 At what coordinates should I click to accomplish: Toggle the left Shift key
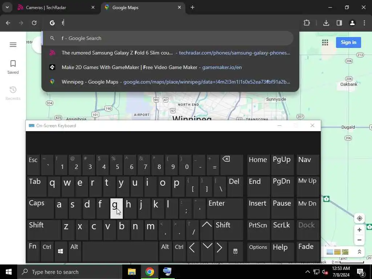44,230
